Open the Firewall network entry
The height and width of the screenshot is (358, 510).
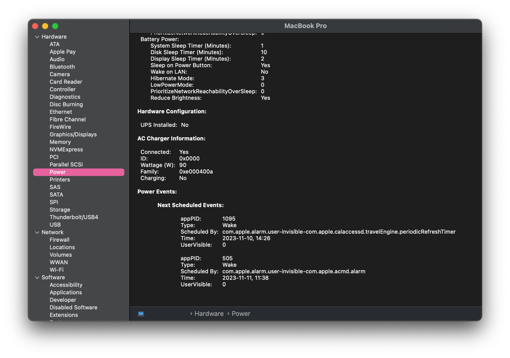pos(59,240)
